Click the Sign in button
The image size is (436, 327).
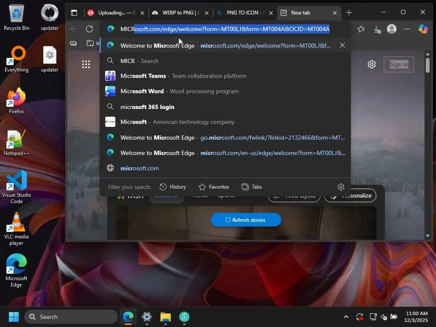point(399,65)
